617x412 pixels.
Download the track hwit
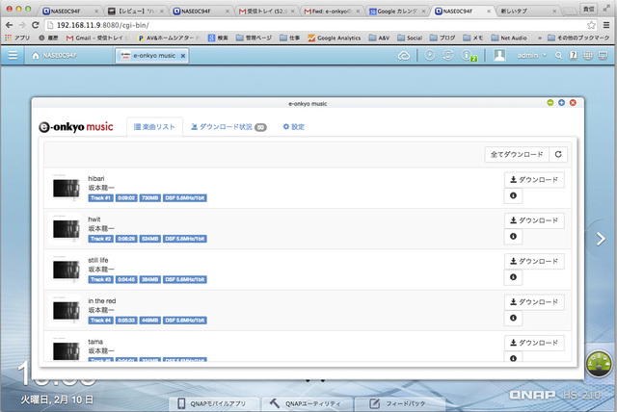pyautogui.click(x=534, y=220)
